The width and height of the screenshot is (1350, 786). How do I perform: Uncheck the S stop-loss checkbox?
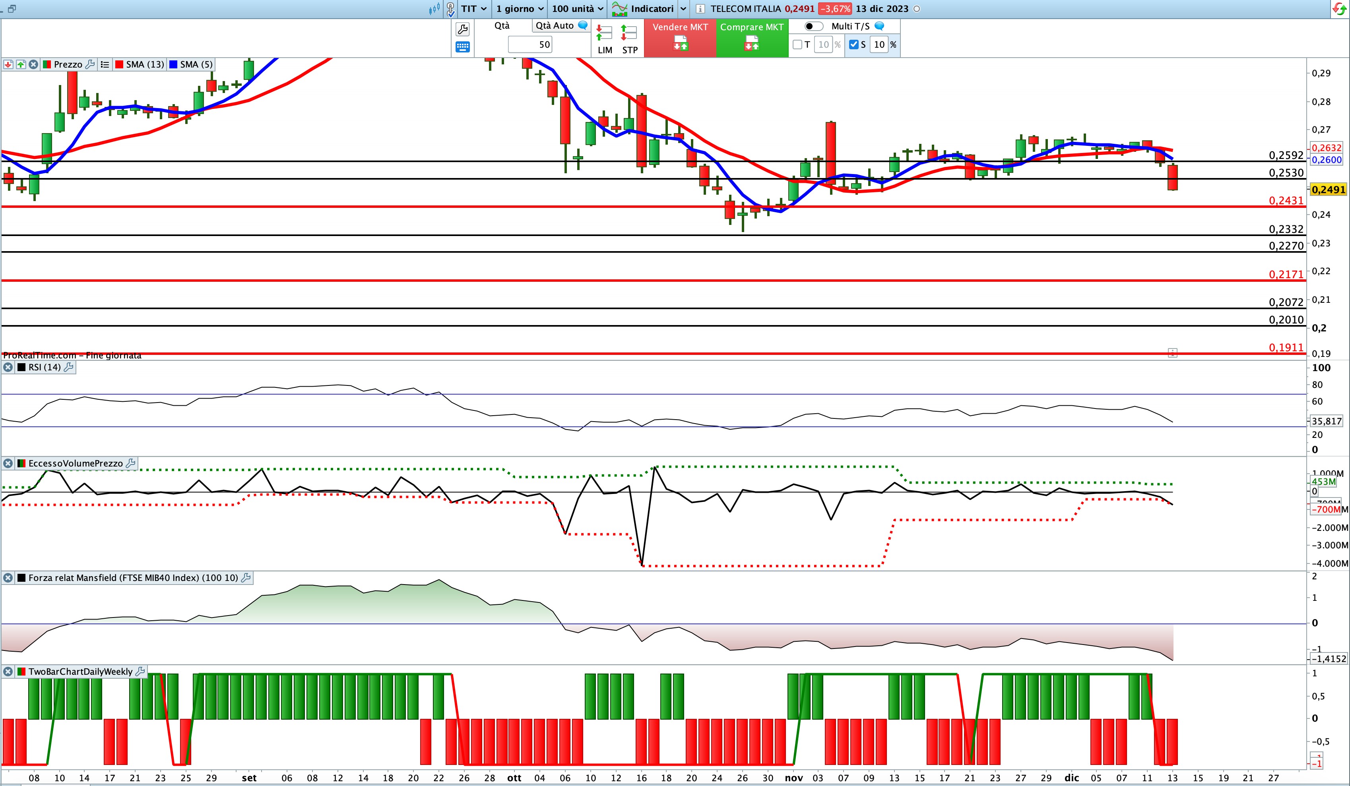854,45
